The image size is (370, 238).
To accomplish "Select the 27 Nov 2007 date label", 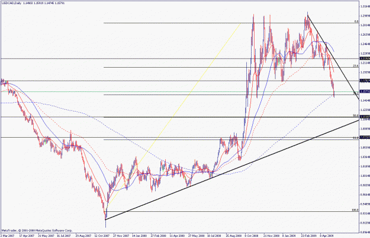I will pyautogui.click(x=121, y=236).
